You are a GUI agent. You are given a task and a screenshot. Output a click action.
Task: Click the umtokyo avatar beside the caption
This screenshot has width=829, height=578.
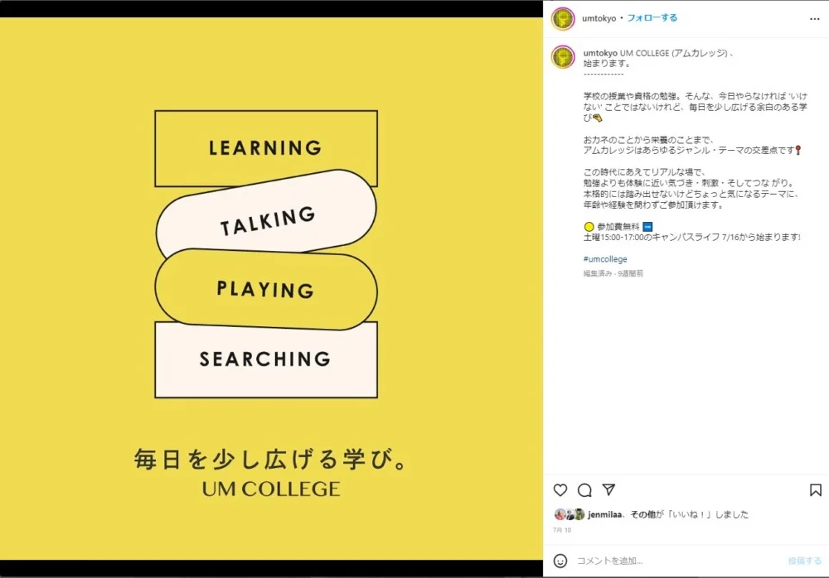[563, 57]
